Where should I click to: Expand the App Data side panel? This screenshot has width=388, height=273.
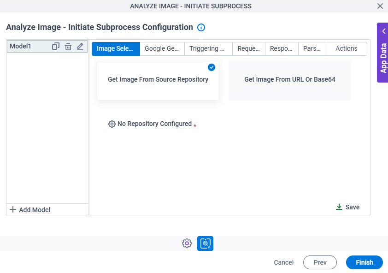(384, 31)
